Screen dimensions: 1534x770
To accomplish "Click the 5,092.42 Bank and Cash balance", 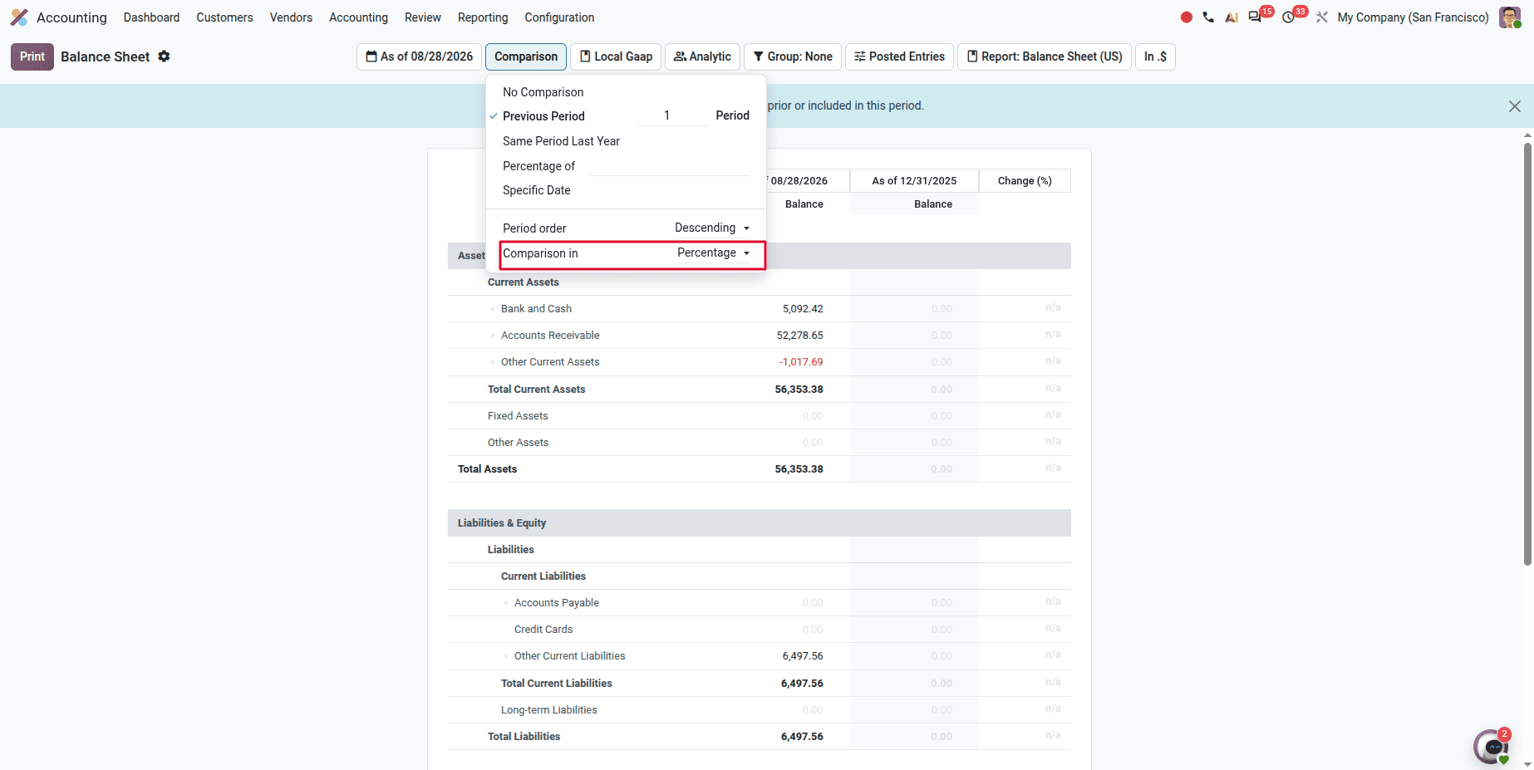I will click(x=803, y=309).
